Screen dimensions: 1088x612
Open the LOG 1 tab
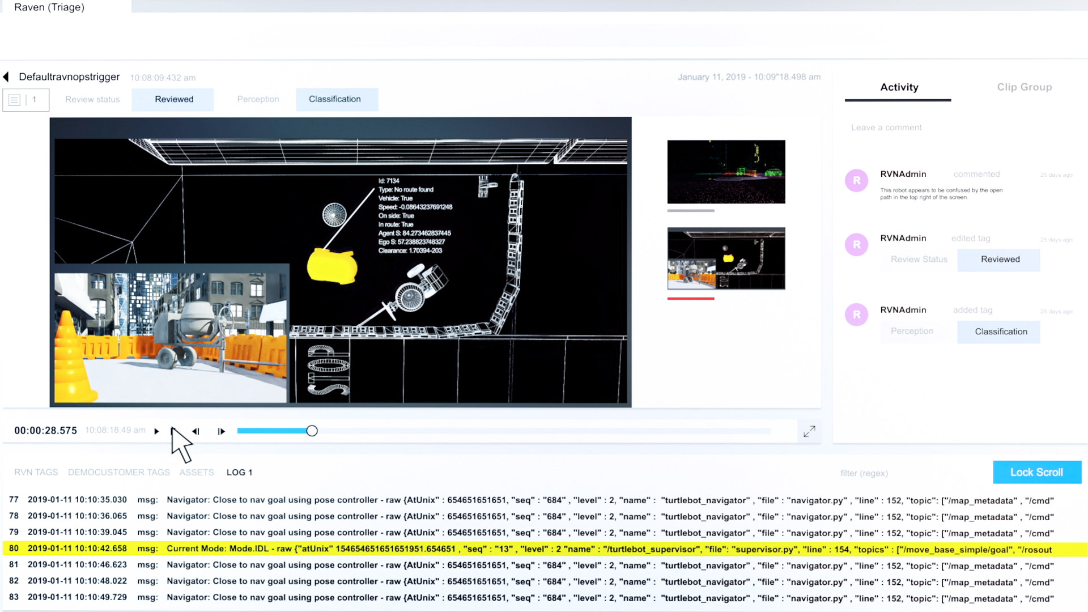(239, 473)
